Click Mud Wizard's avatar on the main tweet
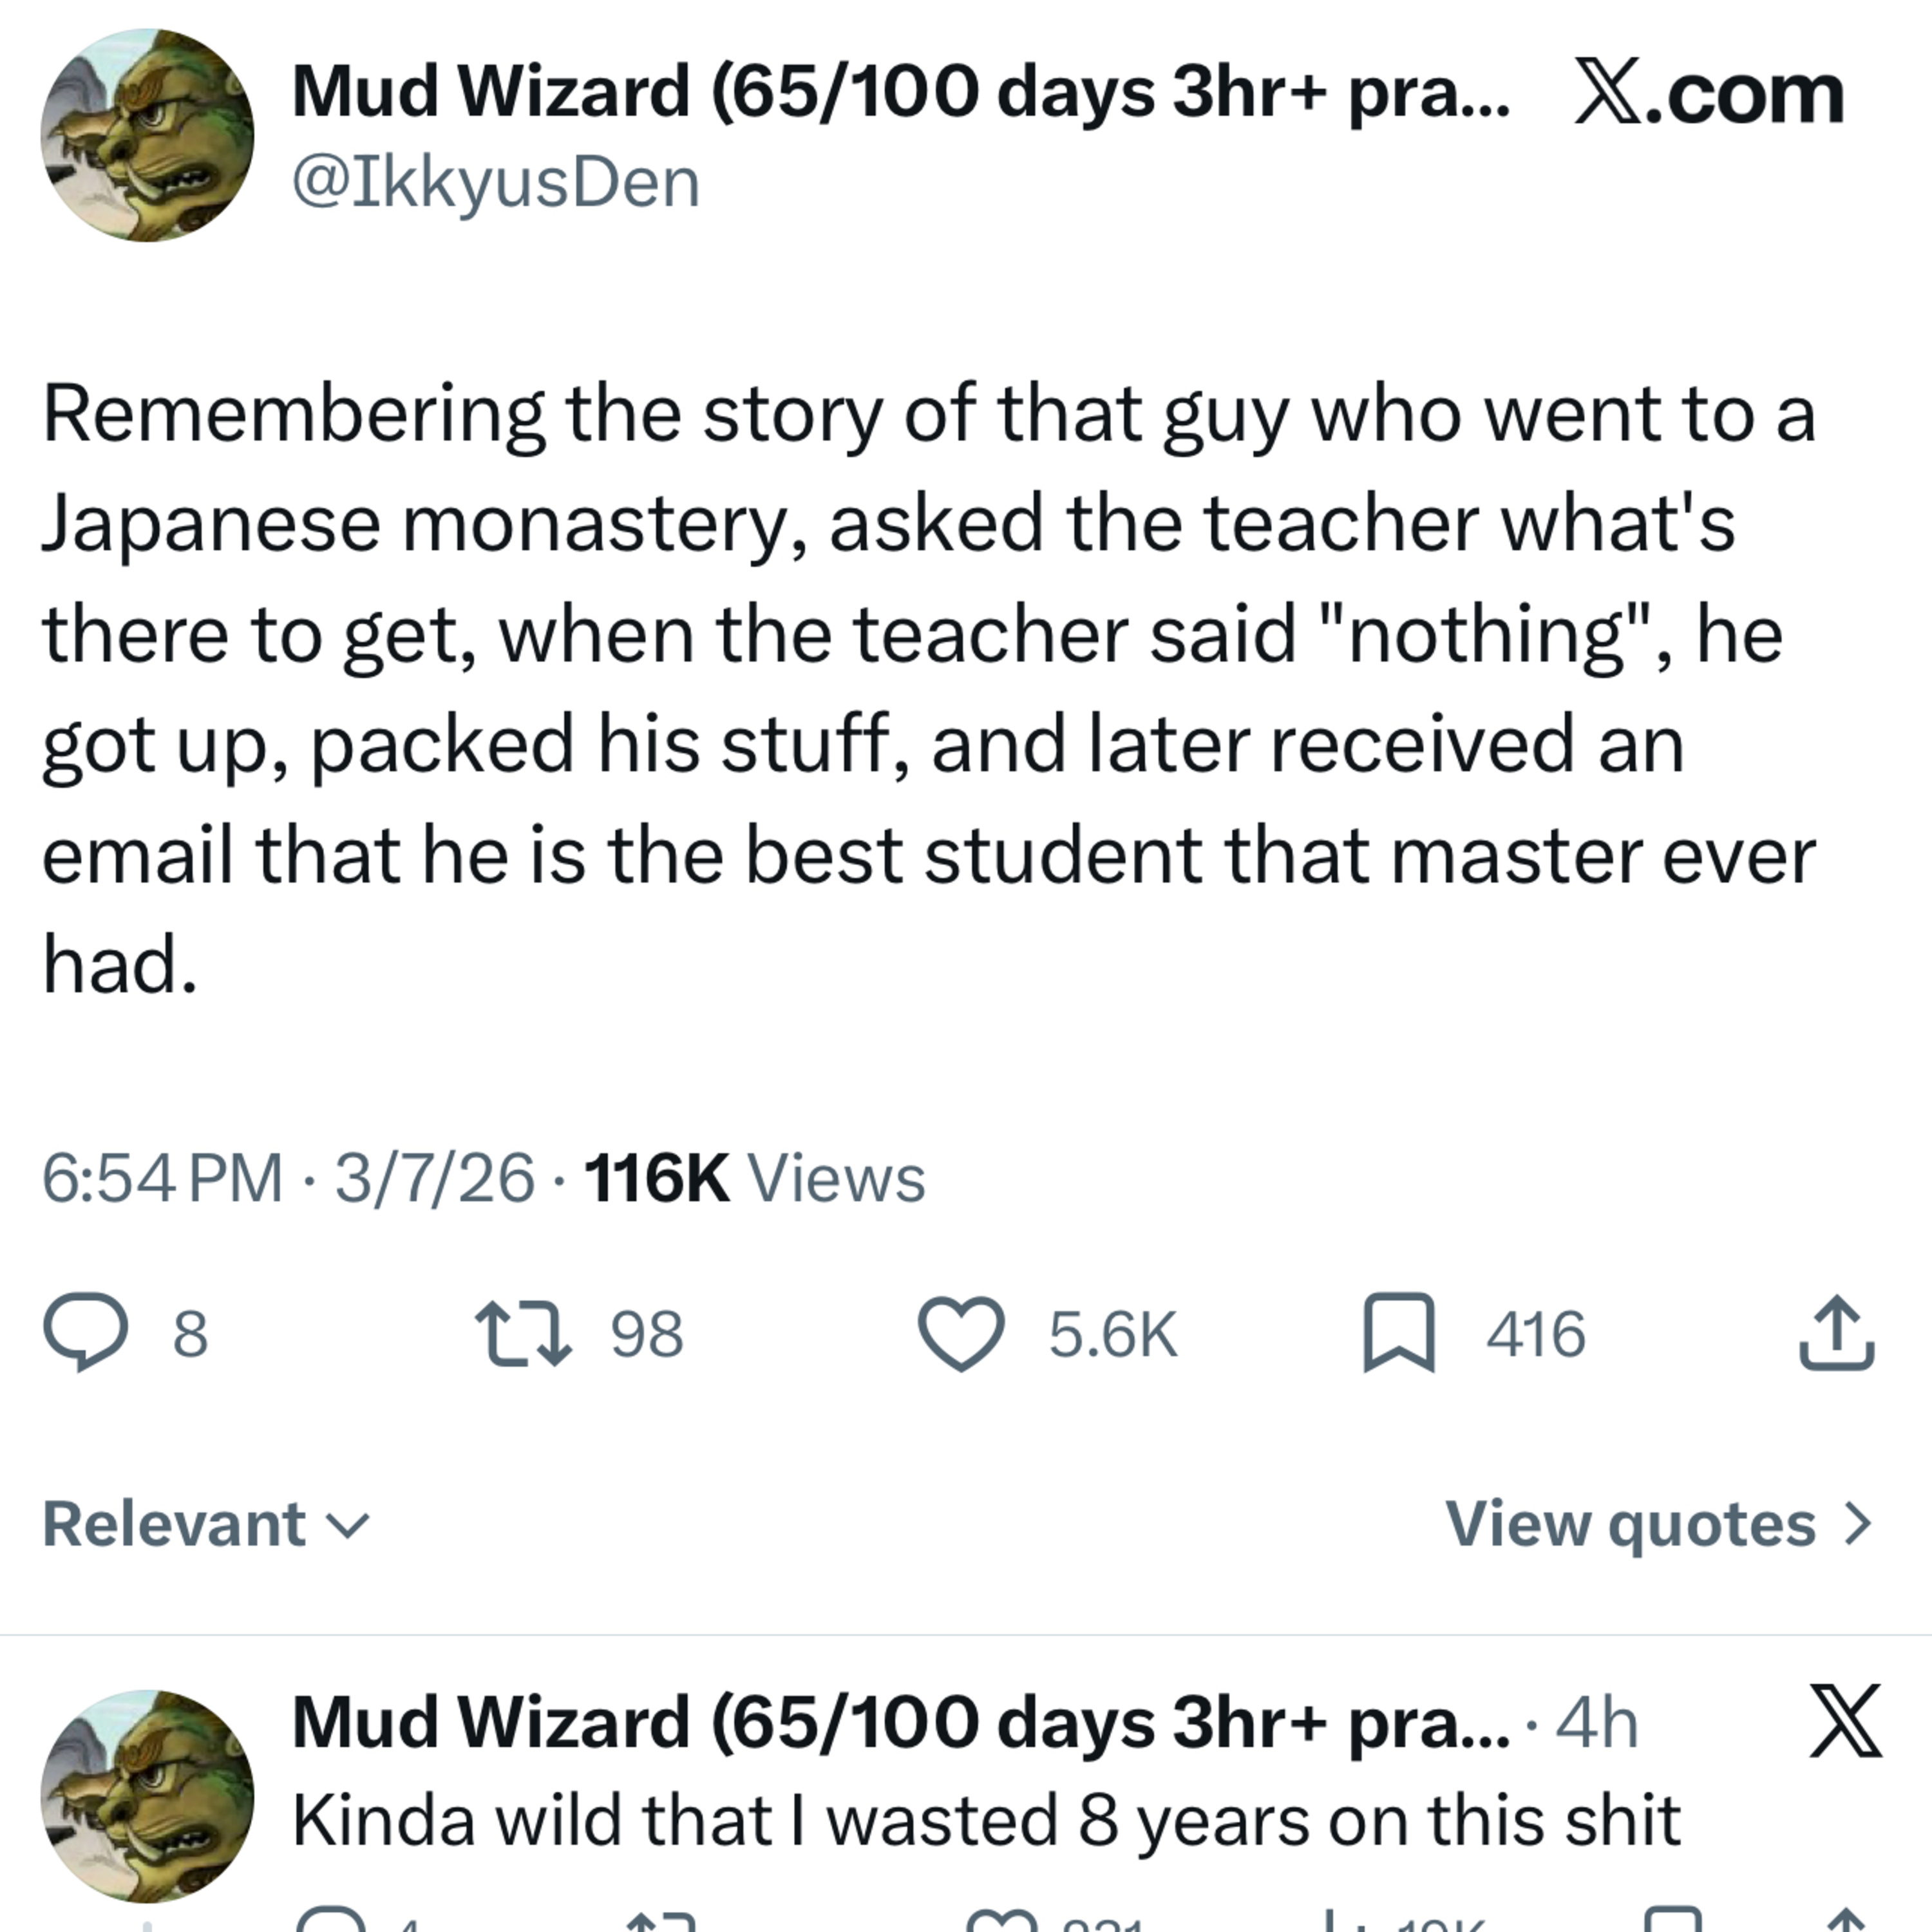The image size is (1932, 1932). pyautogui.click(x=147, y=135)
